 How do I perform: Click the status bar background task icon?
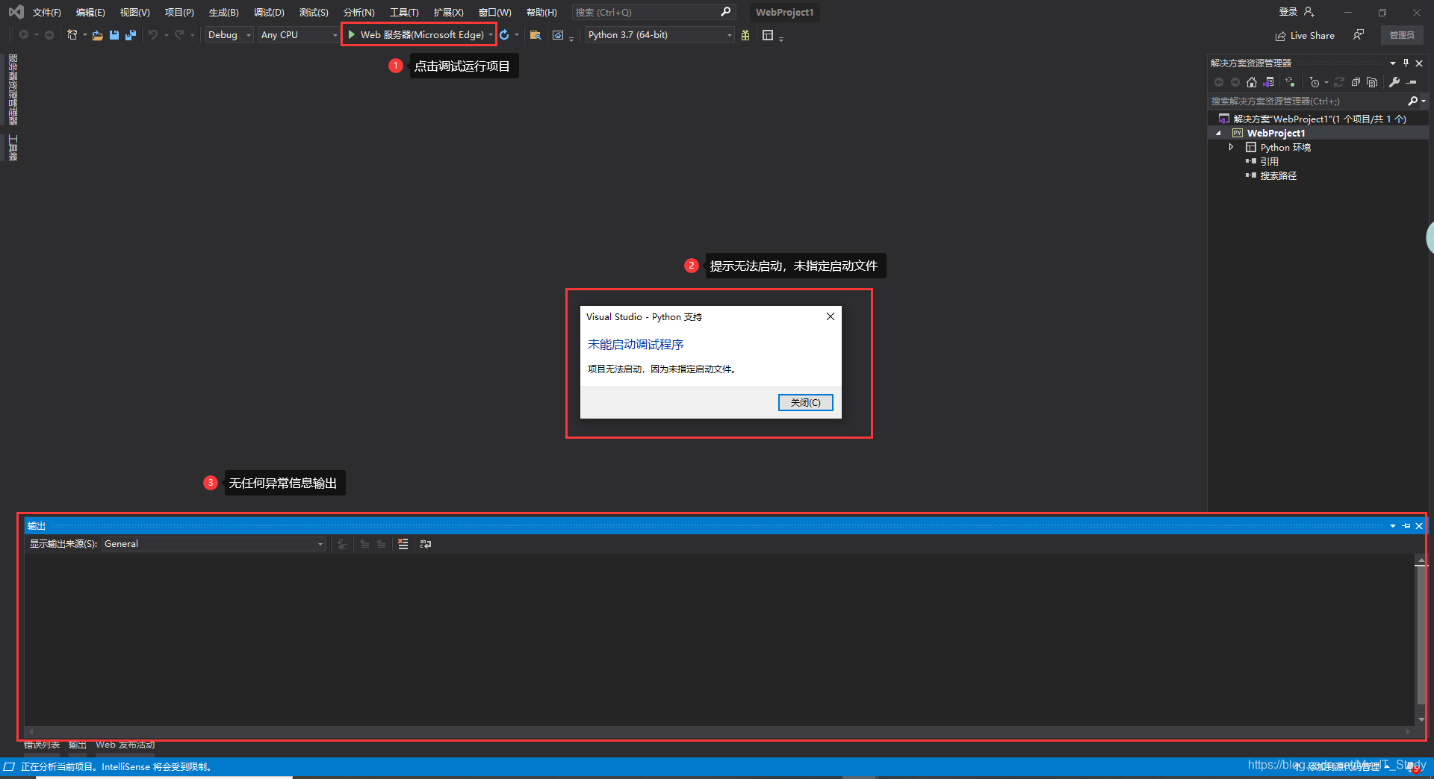tap(9, 767)
